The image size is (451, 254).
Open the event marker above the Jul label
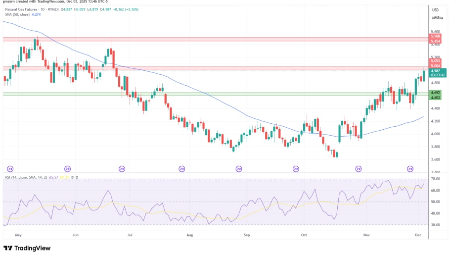pos(122,169)
